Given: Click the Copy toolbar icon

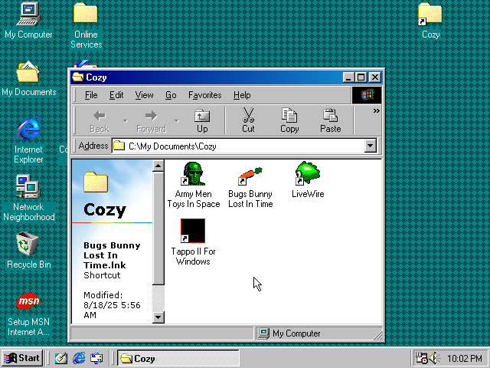Looking at the screenshot, I should (289, 120).
